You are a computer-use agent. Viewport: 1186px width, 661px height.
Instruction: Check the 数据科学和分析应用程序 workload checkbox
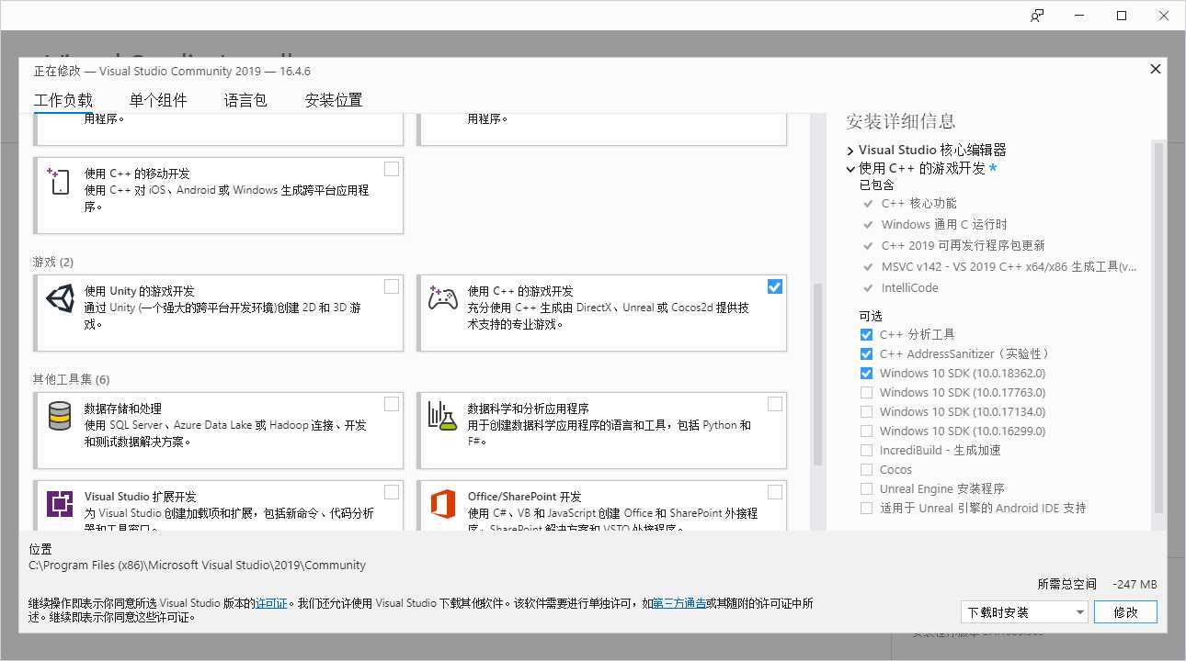pyautogui.click(x=775, y=404)
